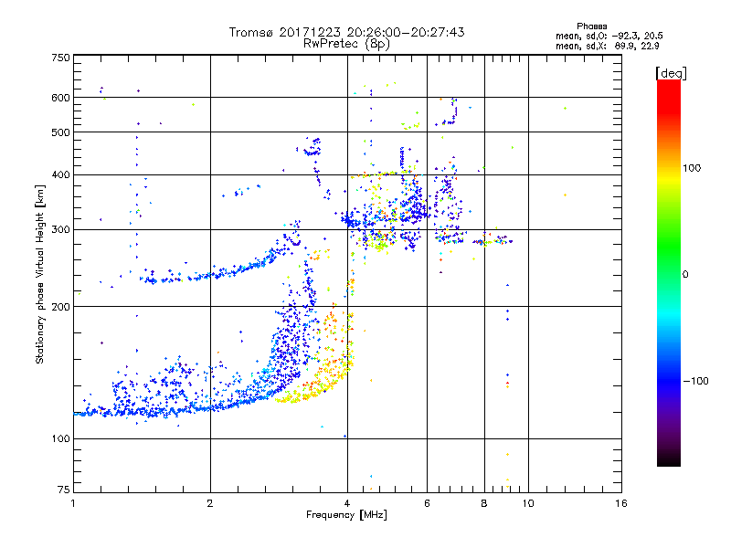This screenshot has height=548, width=731.
Task: Click the blue F-layer trace near 2 MHz, 230 km
Action: (210, 275)
